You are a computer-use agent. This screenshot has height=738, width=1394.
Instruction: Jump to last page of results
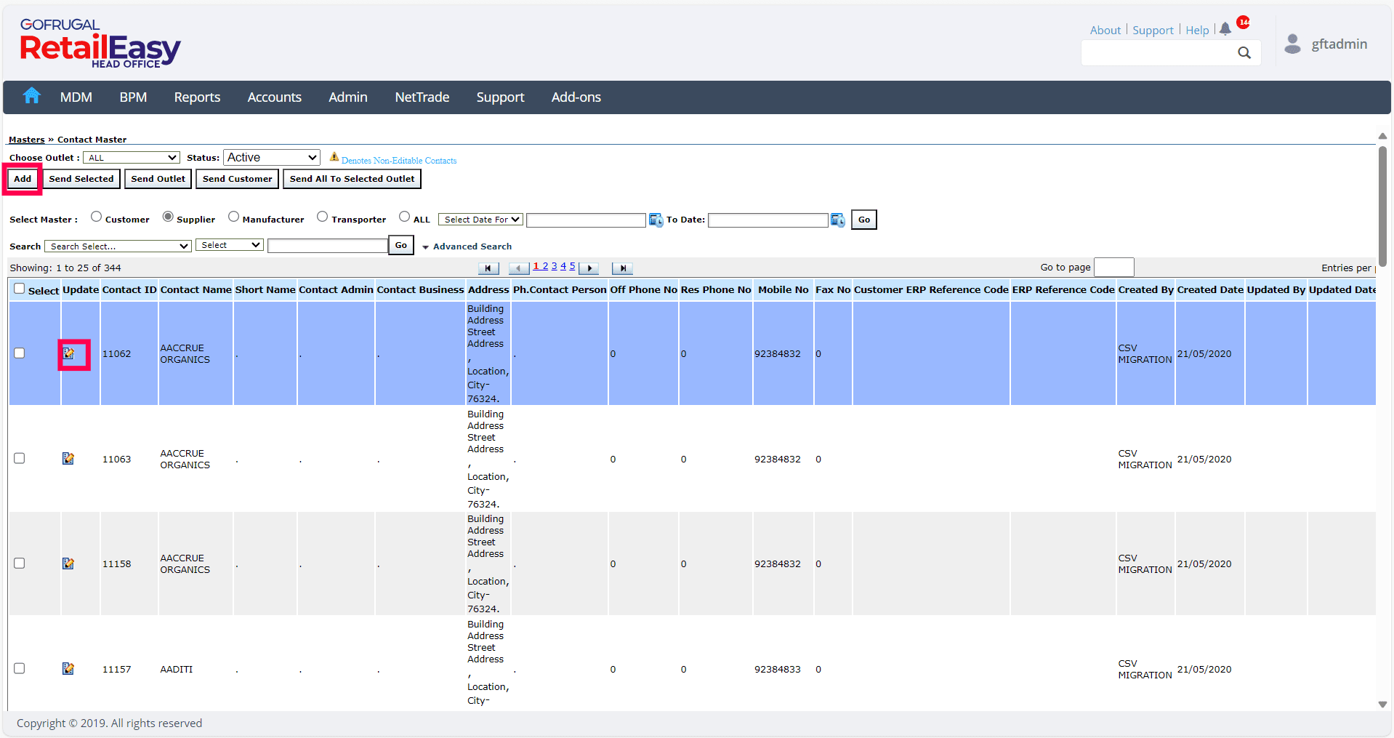[622, 268]
